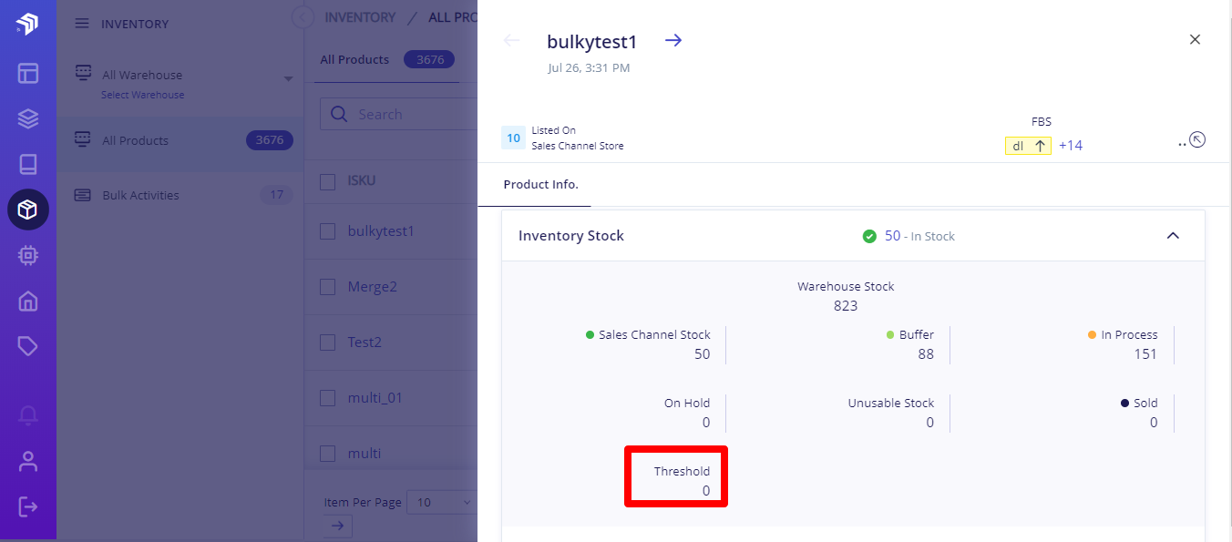Open the Test2 product link

[364, 343]
